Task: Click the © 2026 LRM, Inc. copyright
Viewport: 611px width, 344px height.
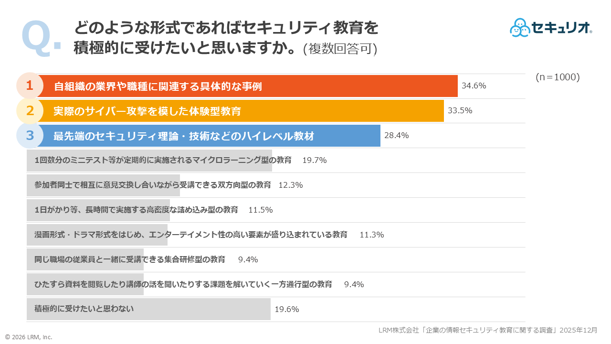Action: click(x=29, y=337)
